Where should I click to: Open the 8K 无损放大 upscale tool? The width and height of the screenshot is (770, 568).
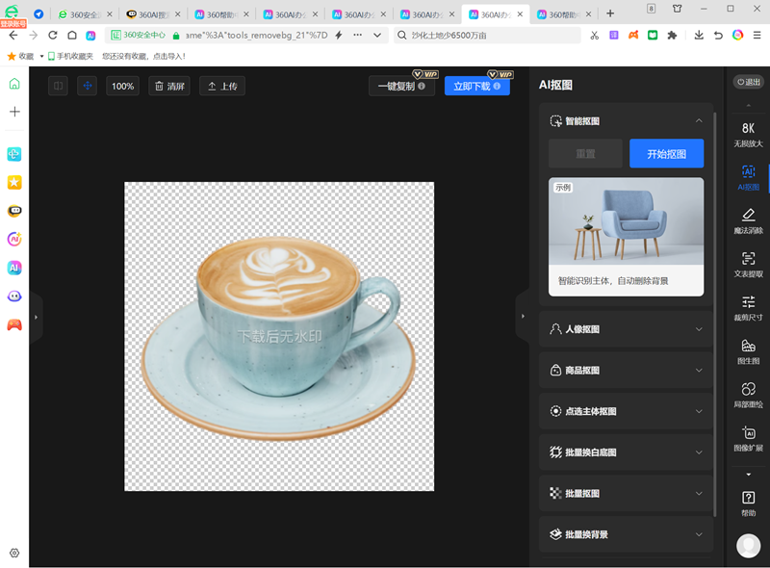(x=748, y=134)
